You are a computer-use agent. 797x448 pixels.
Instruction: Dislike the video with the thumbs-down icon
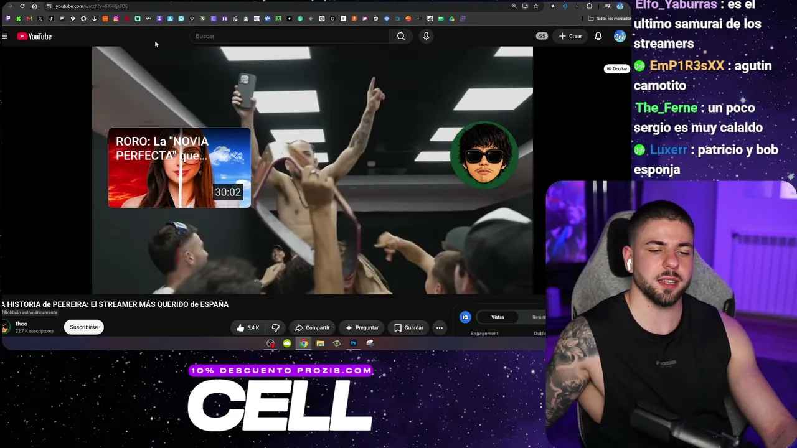[275, 327]
